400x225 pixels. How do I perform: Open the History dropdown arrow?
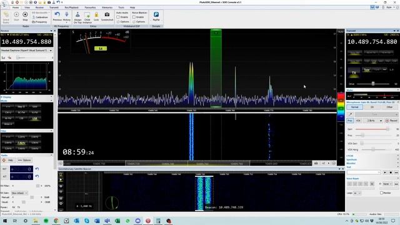pos(67,22)
